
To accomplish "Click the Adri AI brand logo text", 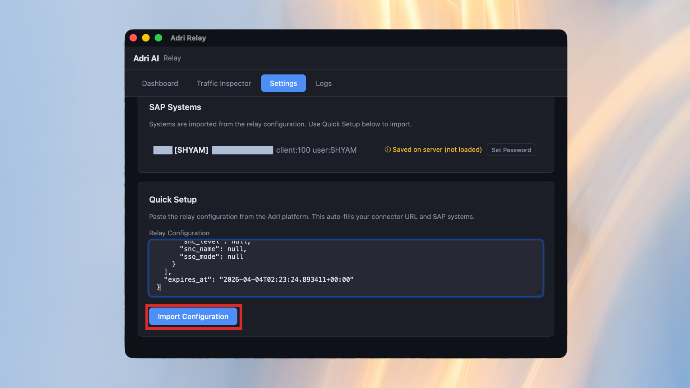I will (146, 58).
